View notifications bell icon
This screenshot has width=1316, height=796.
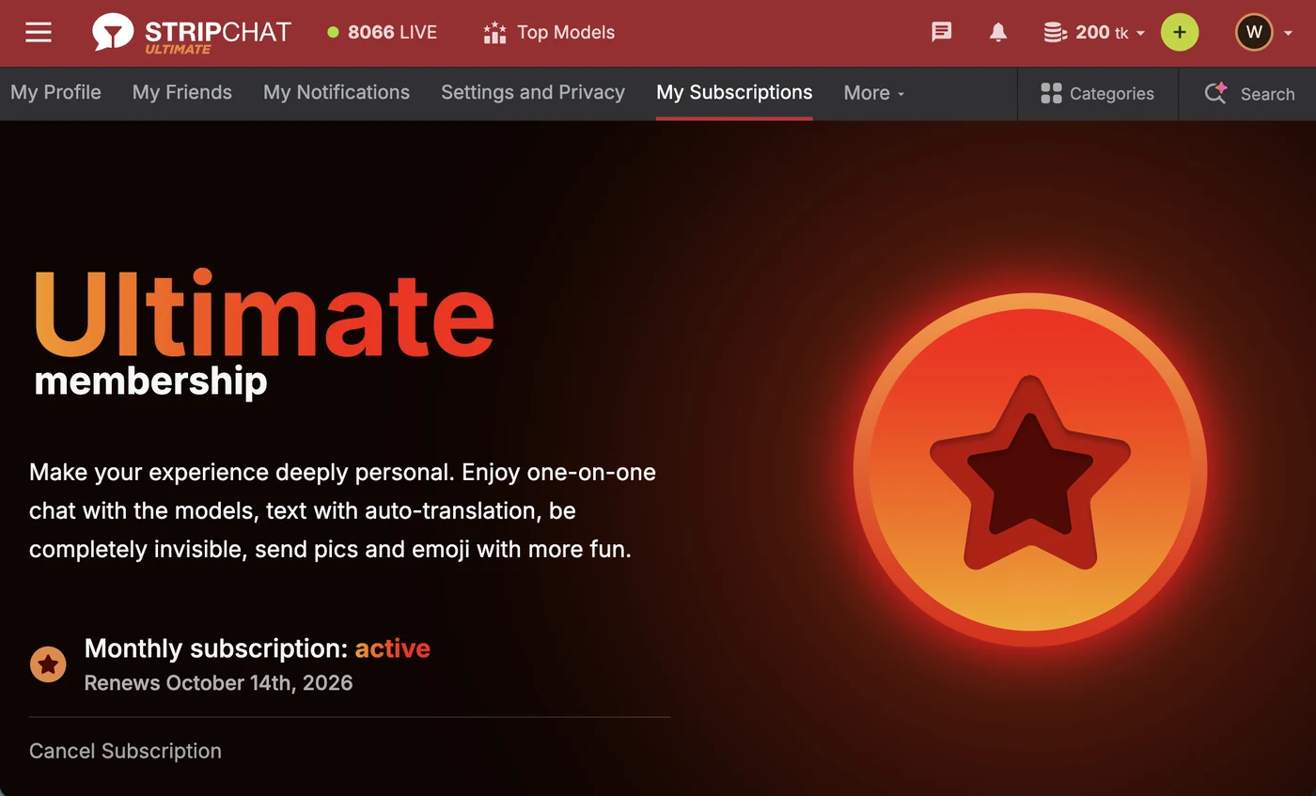click(x=998, y=32)
